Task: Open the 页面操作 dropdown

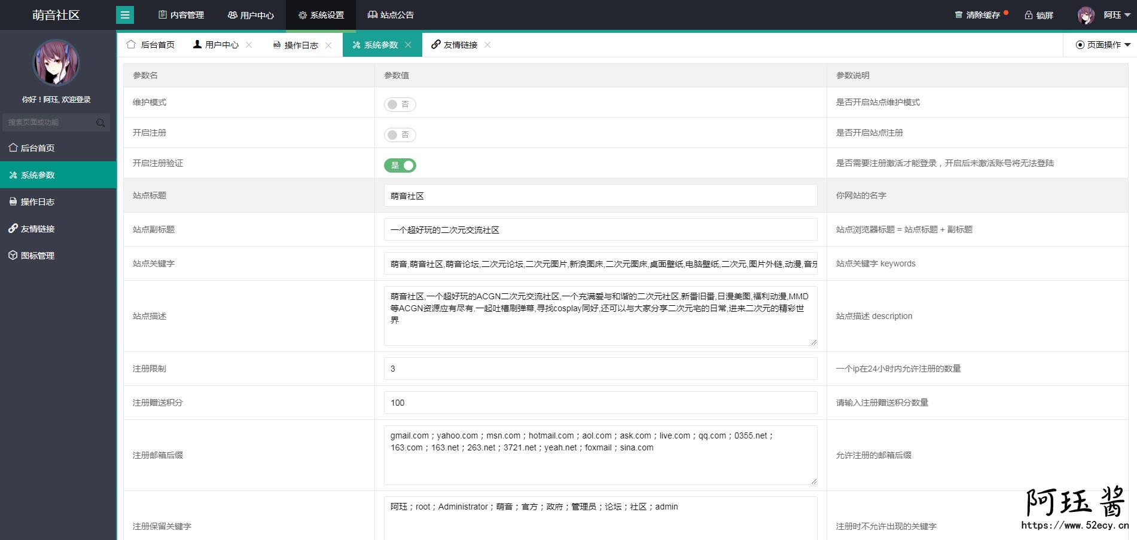Action: 1103,45
